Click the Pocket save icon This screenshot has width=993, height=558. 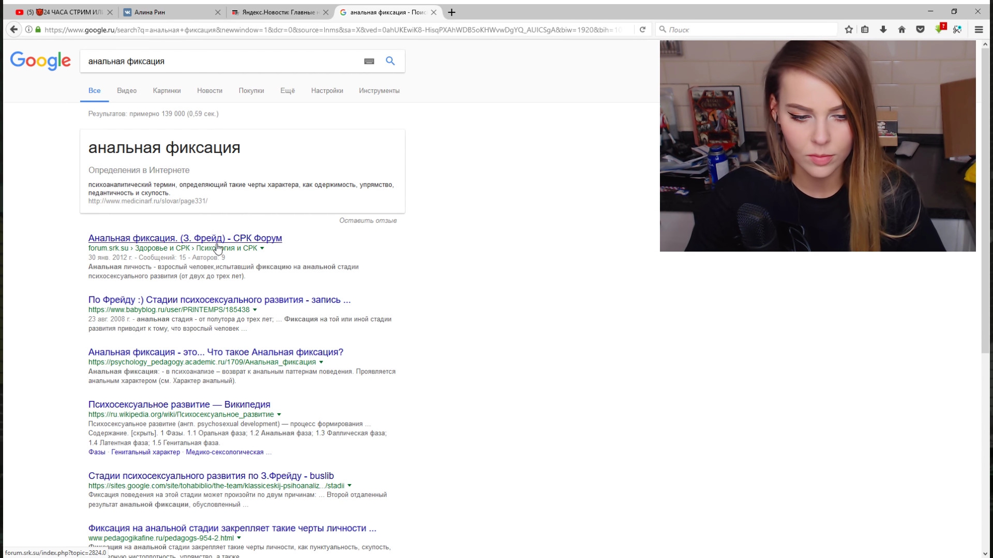point(920,29)
